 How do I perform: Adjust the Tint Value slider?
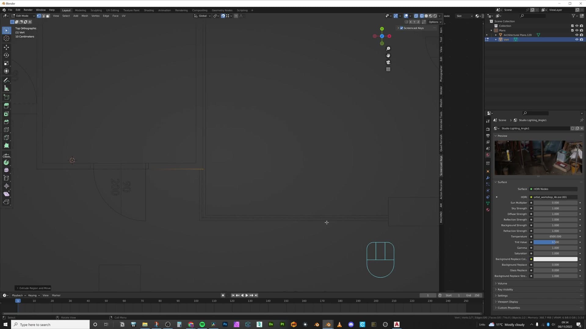(555, 242)
